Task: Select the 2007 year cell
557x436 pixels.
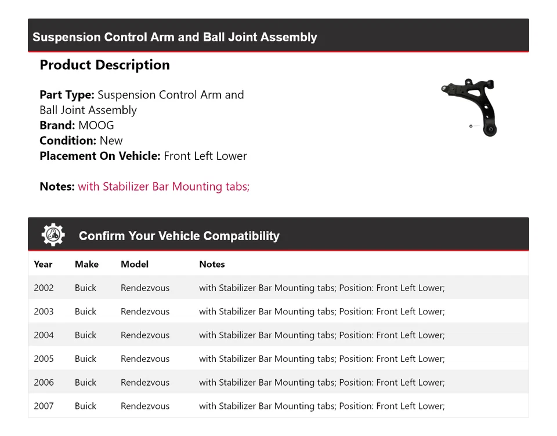Action: [44, 406]
